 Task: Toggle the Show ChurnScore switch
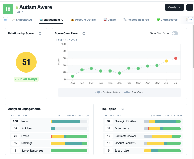click(175, 33)
